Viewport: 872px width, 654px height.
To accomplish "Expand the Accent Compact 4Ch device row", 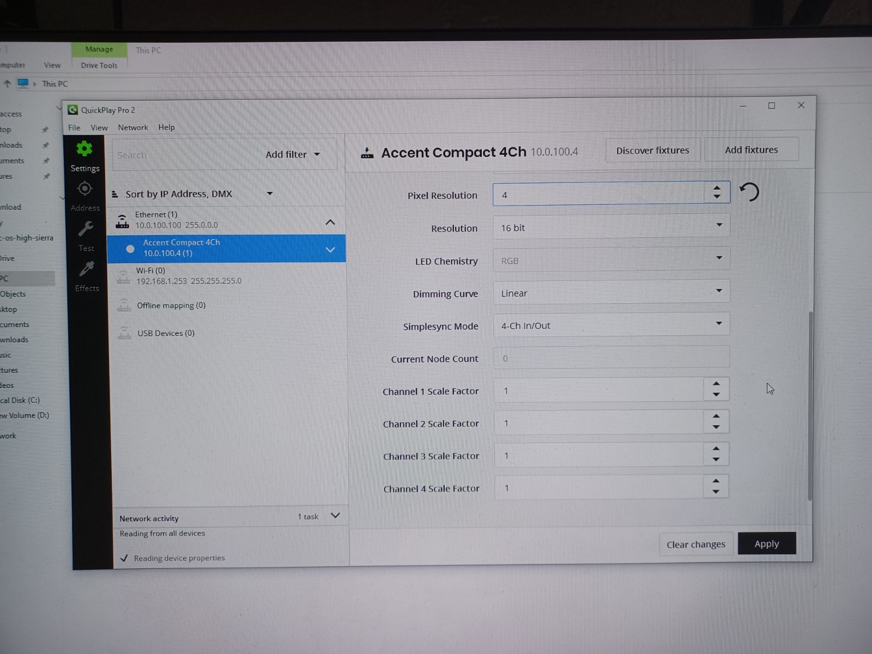I will (x=330, y=250).
